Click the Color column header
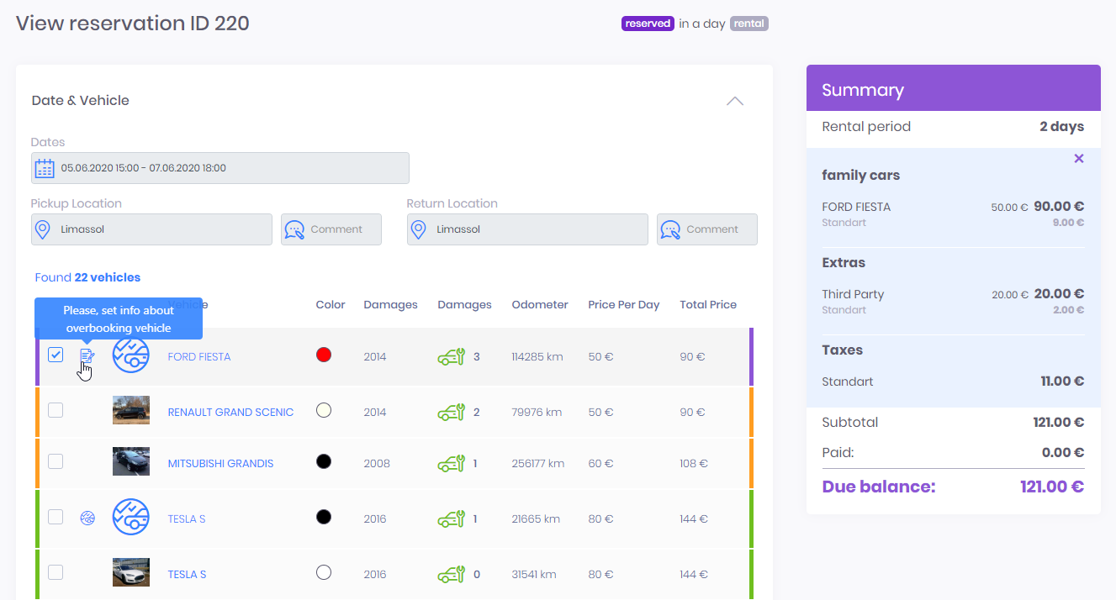The image size is (1116, 600). pyautogui.click(x=331, y=305)
